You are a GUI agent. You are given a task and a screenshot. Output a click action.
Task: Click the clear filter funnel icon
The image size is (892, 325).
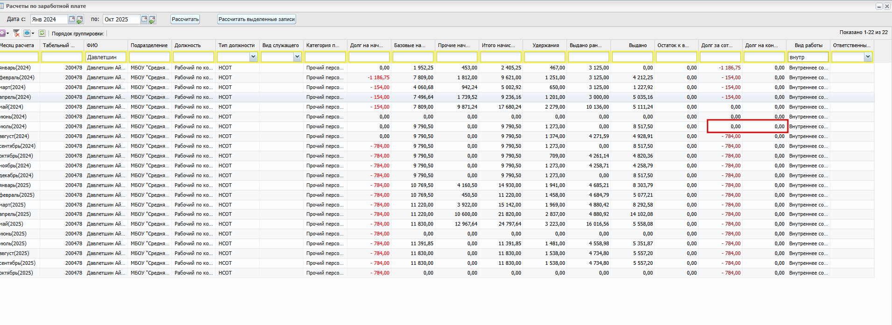pos(16,33)
